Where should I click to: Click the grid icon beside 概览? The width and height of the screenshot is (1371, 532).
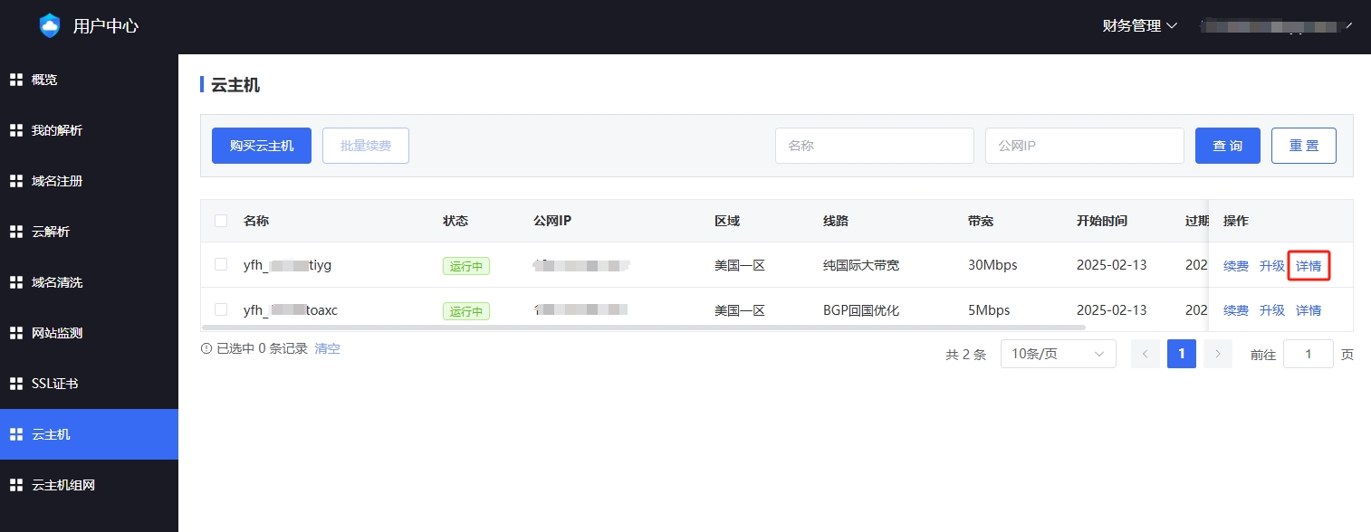coord(15,80)
